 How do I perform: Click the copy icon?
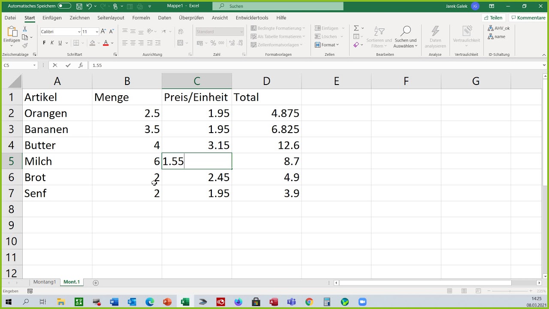tap(25, 37)
